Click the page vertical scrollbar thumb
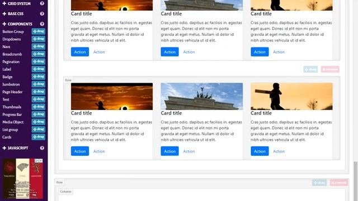 [355, 181]
